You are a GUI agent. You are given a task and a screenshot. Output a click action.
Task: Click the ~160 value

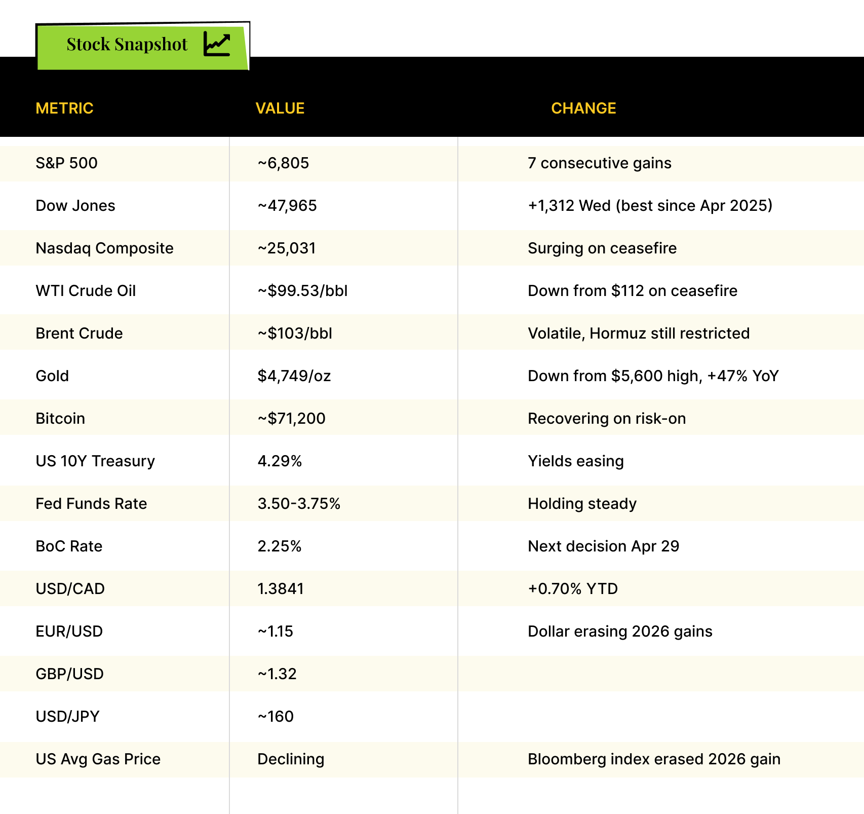[276, 717]
